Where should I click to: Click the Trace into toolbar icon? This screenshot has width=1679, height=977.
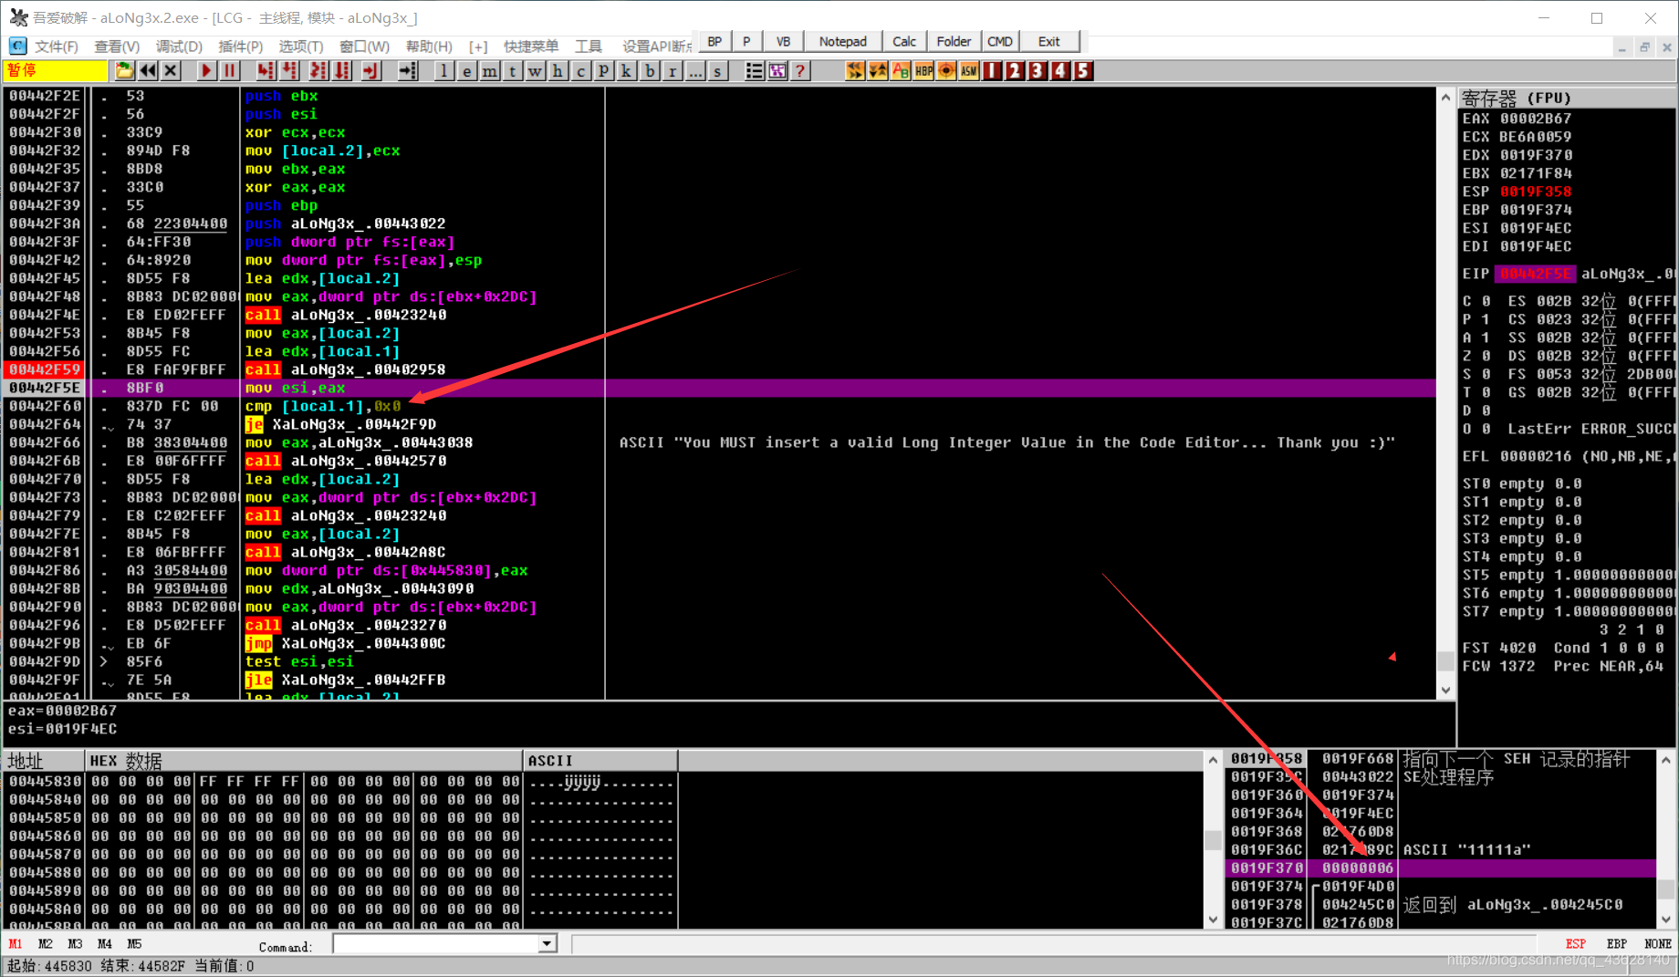[x=318, y=70]
